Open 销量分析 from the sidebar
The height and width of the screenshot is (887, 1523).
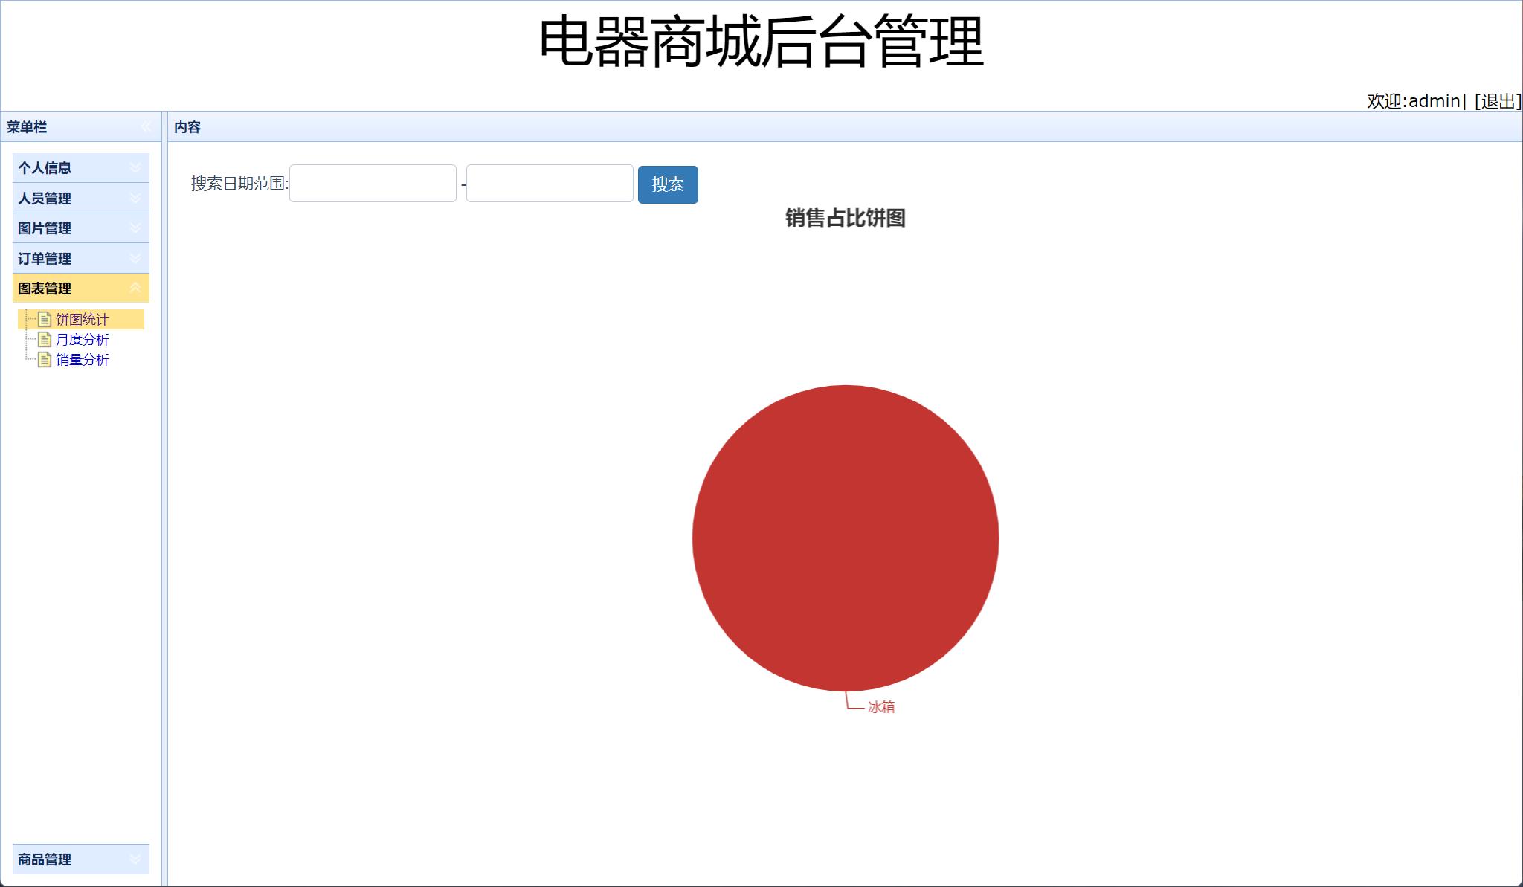[83, 360]
